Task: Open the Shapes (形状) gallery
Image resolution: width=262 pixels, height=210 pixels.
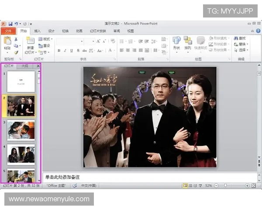Action: [176, 44]
